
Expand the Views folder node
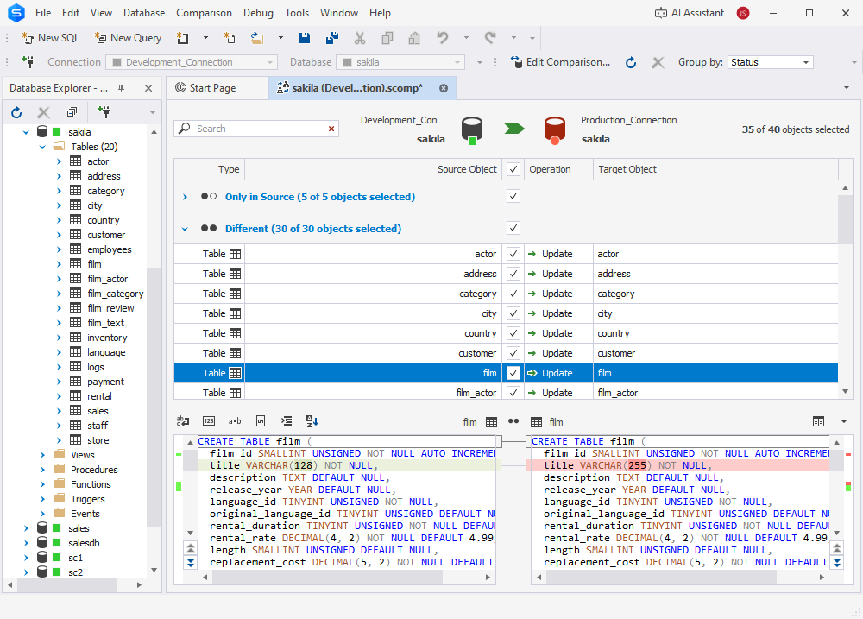point(42,455)
